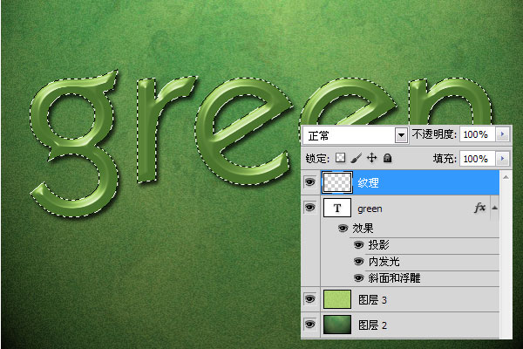Screen dimensions: 523x349
Task: Open the 填充 fill slider arrow
Action: (501, 159)
